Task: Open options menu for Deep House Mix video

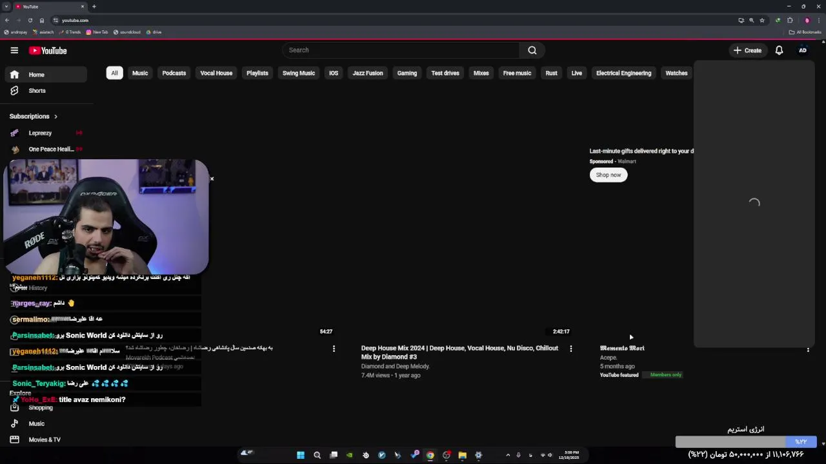Action: [570, 349]
